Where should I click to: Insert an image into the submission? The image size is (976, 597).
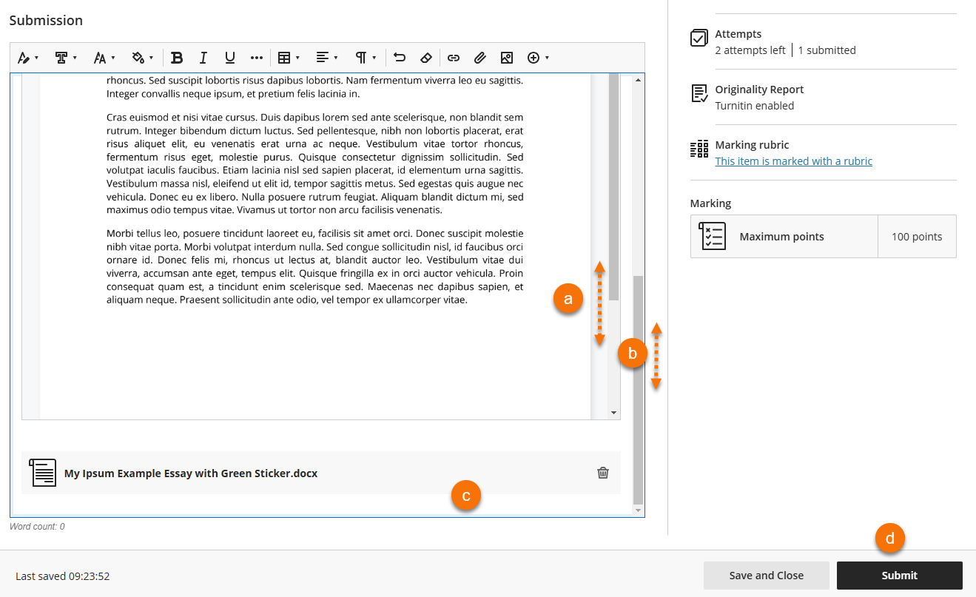coord(507,57)
